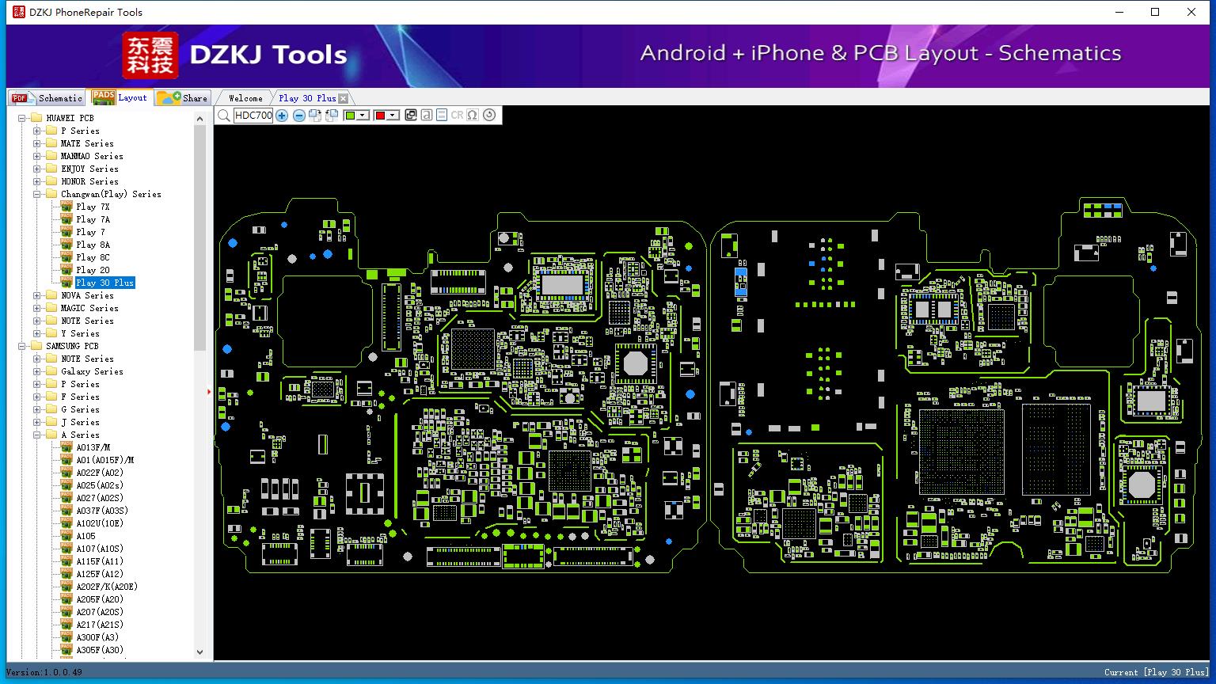Open the Play 7A layout
The image size is (1216, 684).
(x=93, y=219)
